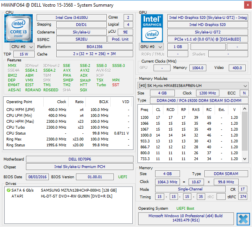Click the GPU memory 1 GB field
252x227 pixels.
coord(178,47)
